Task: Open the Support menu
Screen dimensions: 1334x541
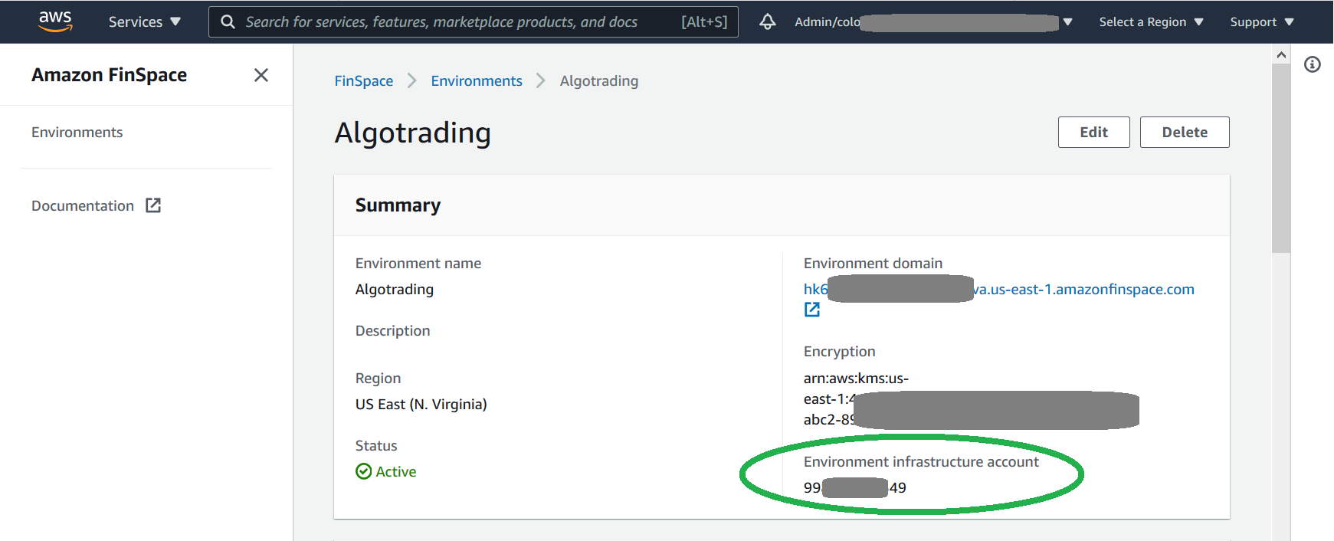Action: coord(1261,22)
